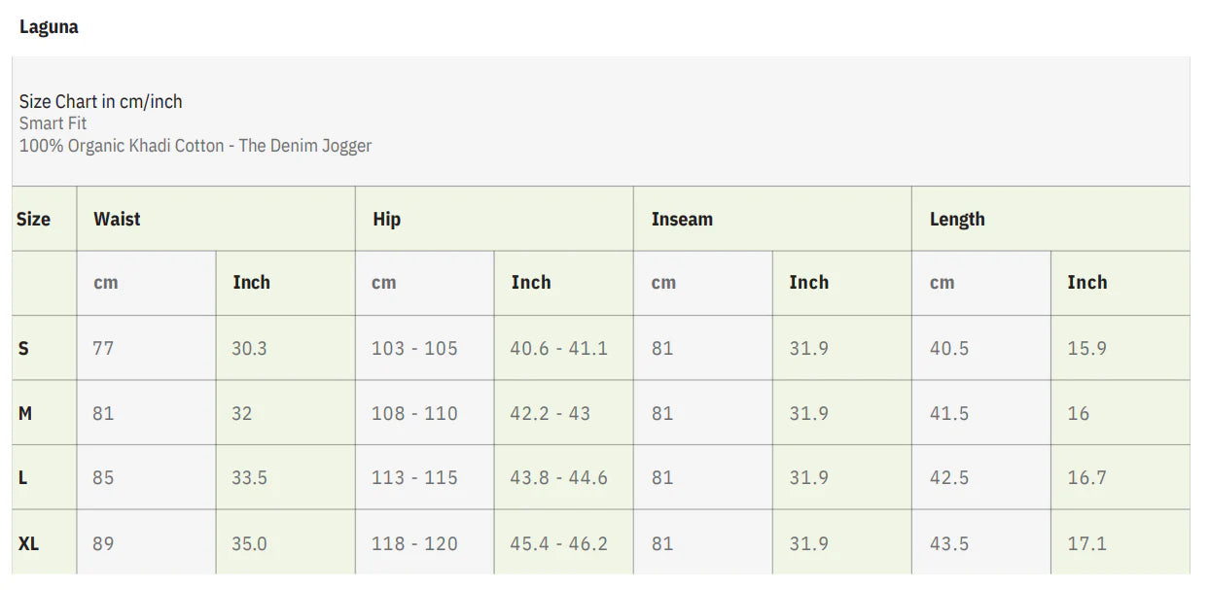Click the 17.1 inch length value

(x=1086, y=543)
